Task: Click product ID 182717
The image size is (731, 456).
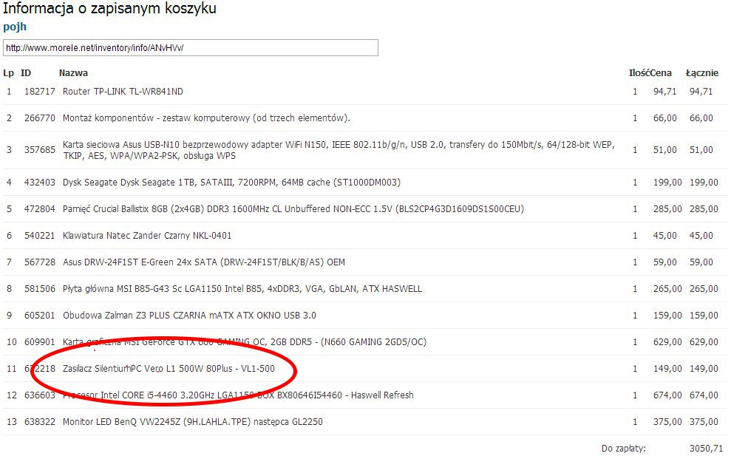Action: [40, 92]
